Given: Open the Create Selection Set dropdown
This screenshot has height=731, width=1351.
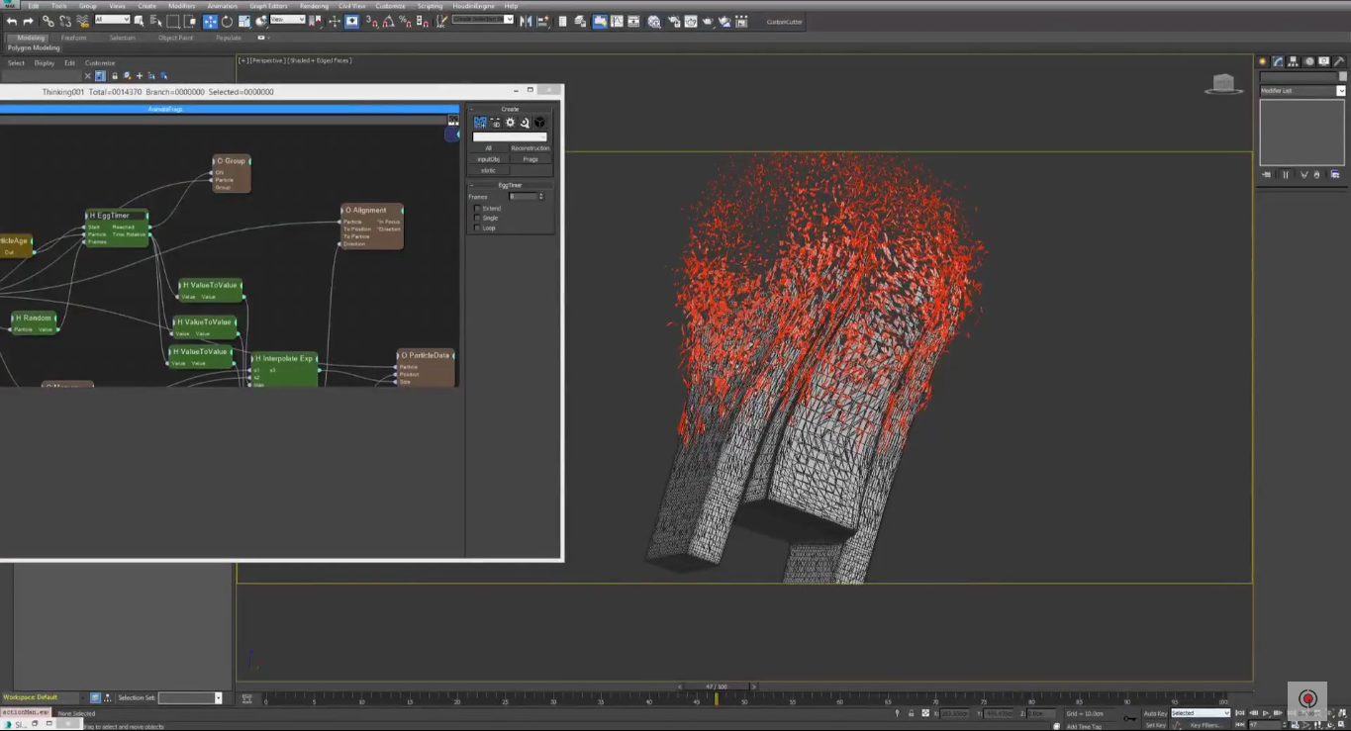Looking at the screenshot, I should (x=483, y=20).
